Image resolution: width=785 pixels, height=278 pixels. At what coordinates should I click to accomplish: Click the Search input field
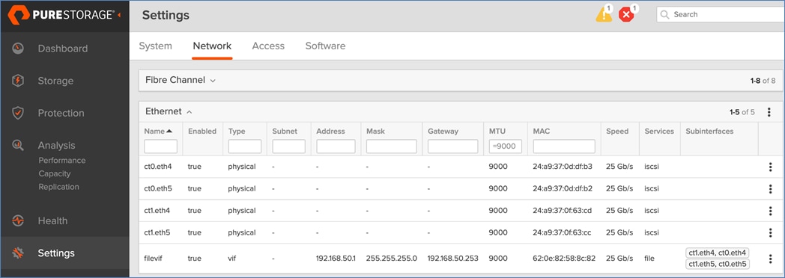[721, 14]
